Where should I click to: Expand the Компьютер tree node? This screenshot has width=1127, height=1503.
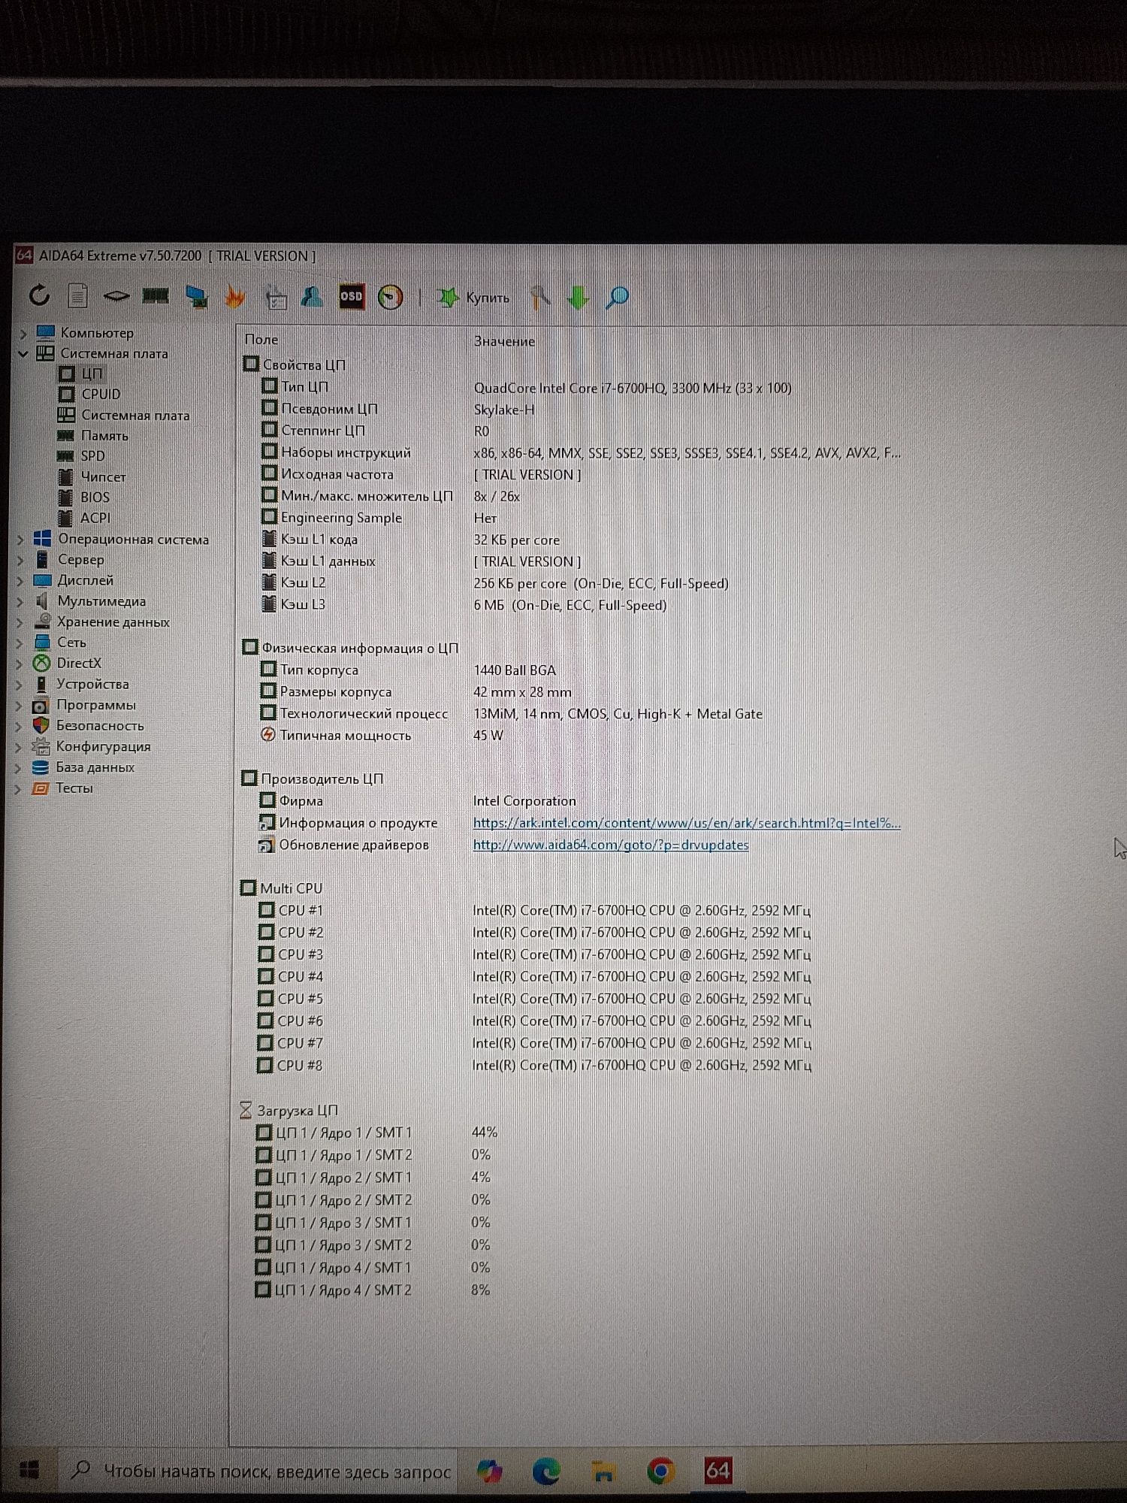(23, 333)
